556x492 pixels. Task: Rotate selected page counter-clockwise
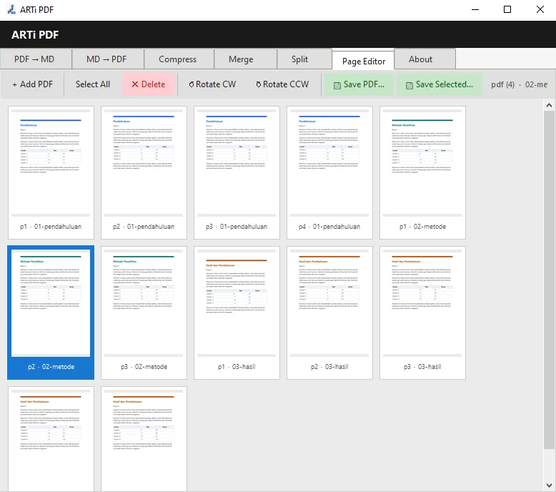282,84
